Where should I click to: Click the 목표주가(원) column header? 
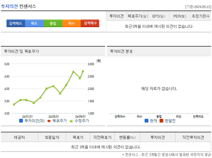click(138, 16)
